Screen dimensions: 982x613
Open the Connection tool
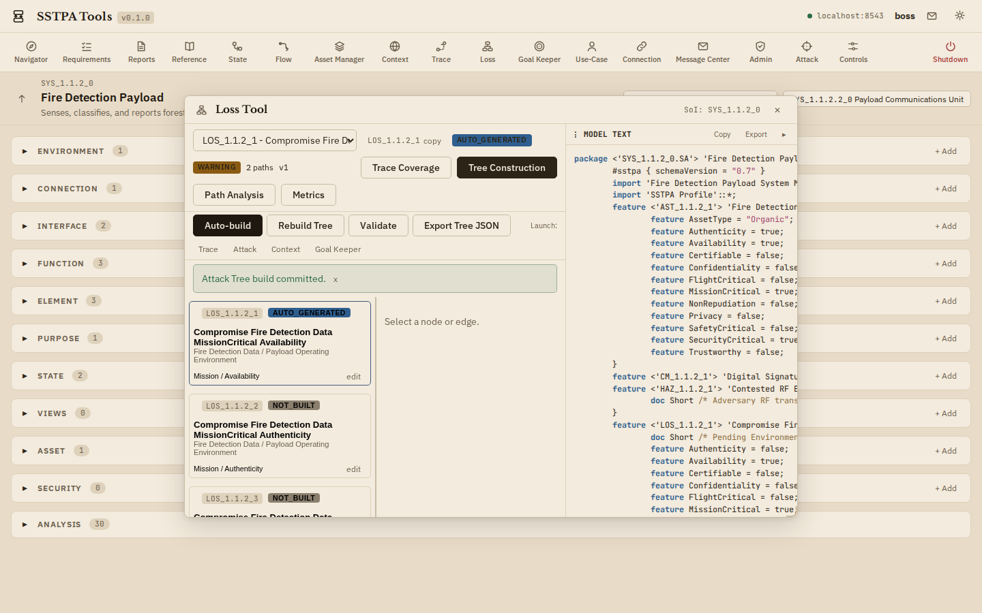[x=642, y=52]
